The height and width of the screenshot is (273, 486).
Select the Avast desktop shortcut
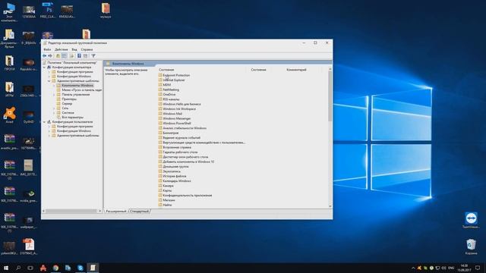click(10, 115)
